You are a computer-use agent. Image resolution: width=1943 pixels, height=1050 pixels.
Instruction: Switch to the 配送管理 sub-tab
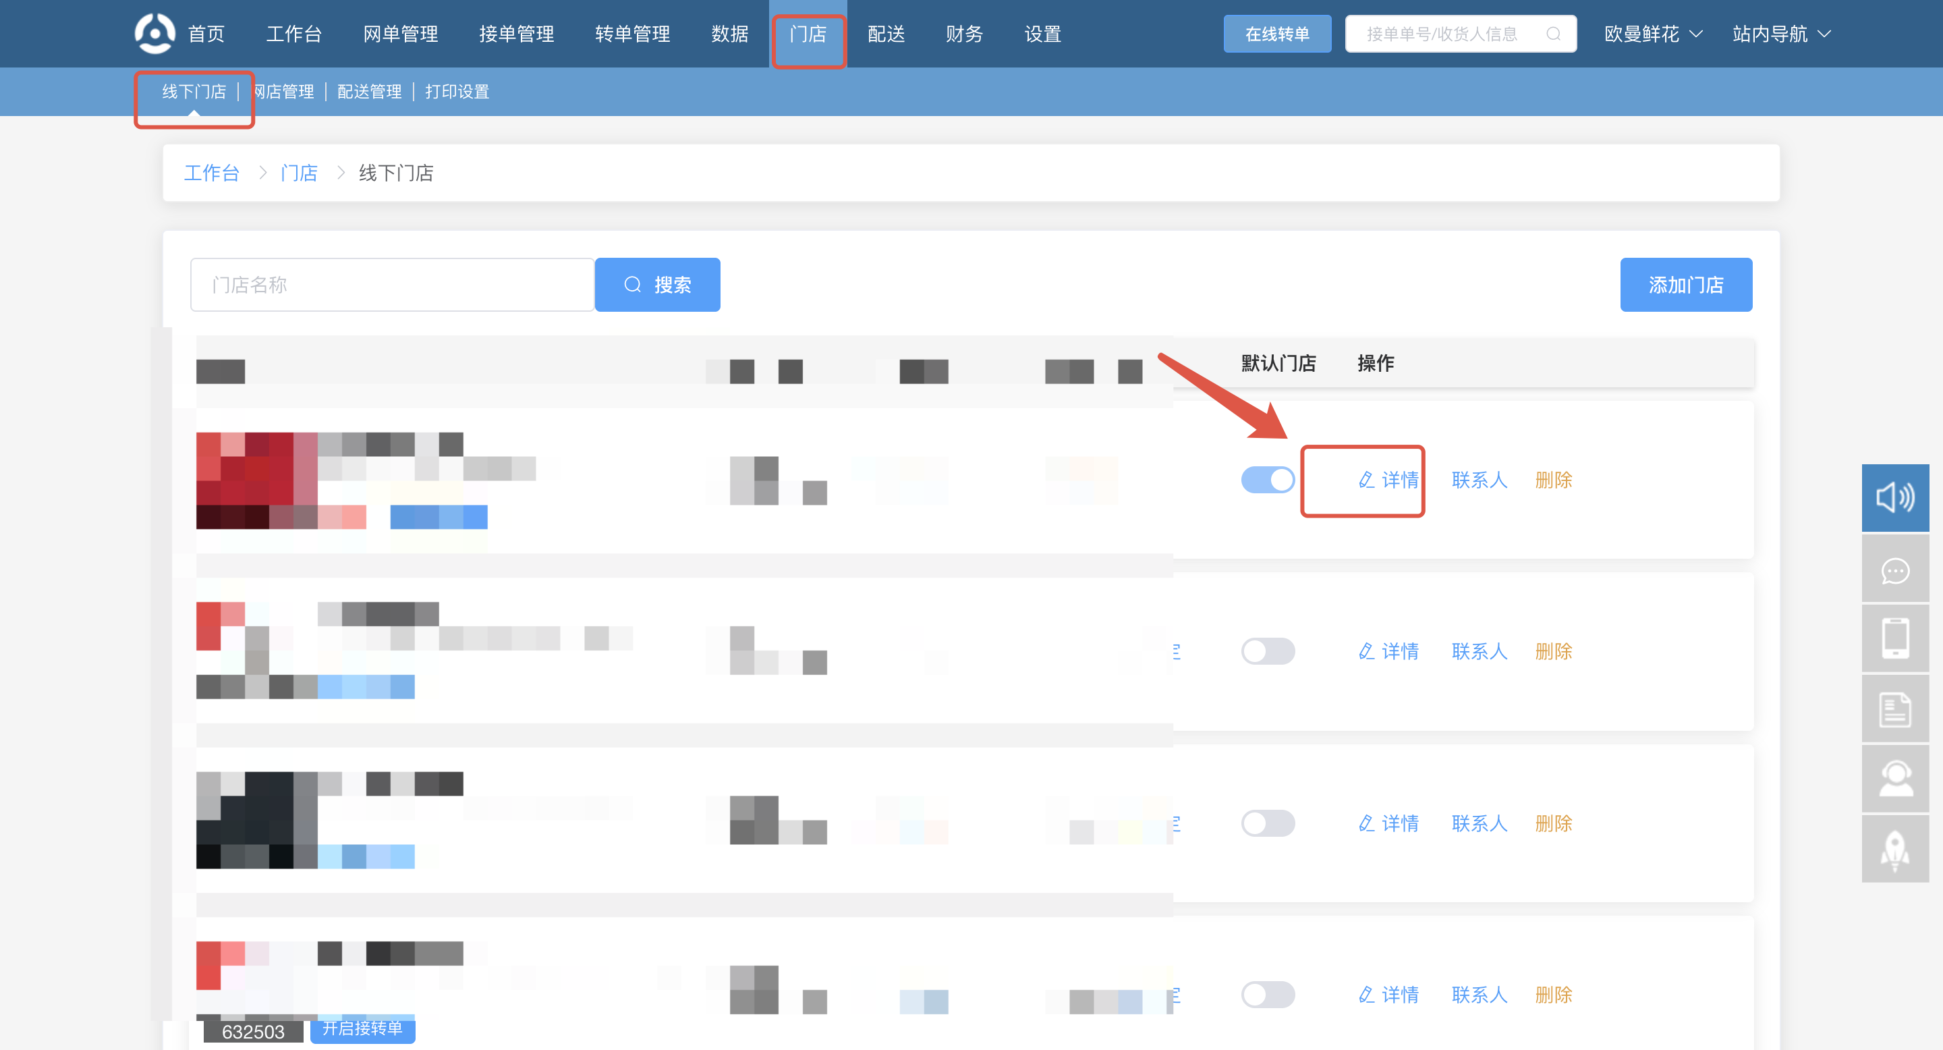pos(369,91)
